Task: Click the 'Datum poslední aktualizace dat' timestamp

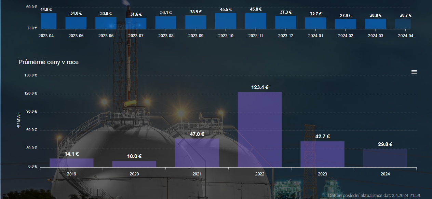Action: click(x=374, y=196)
